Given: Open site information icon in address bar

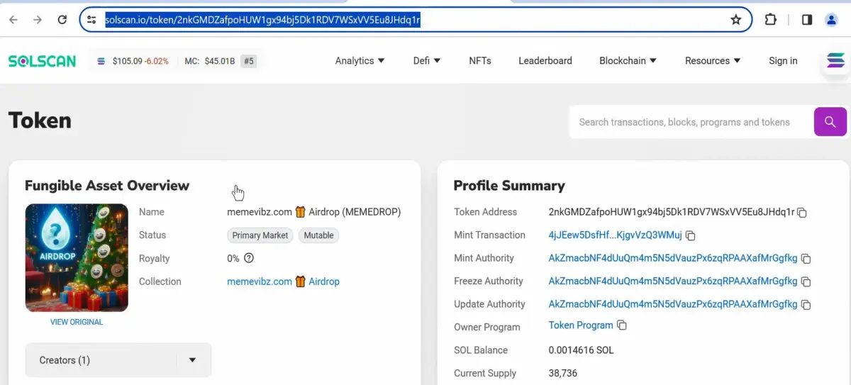Looking at the screenshot, I should 91,20.
